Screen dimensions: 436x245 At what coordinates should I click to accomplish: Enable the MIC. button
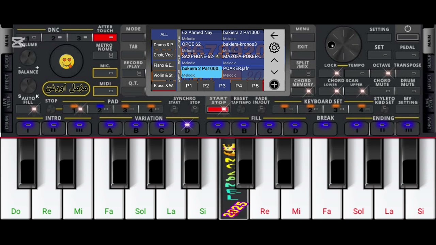tap(105, 73)
